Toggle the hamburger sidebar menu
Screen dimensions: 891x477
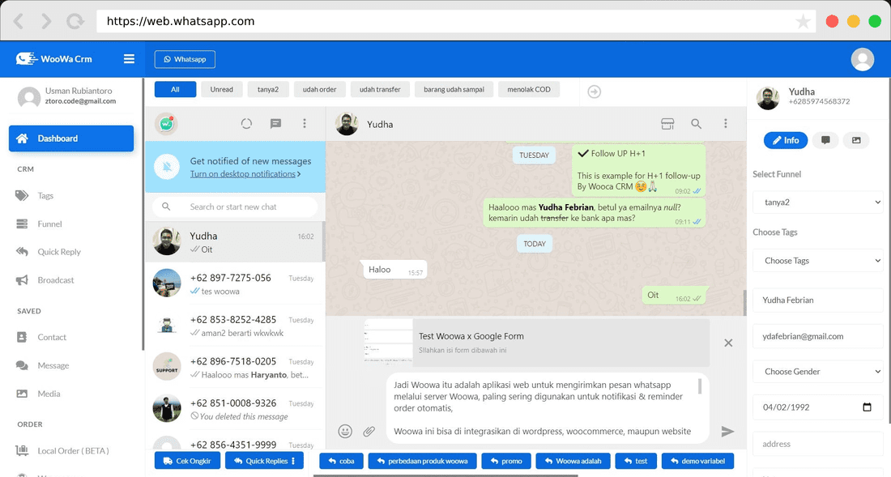click(x=129, y=59)
